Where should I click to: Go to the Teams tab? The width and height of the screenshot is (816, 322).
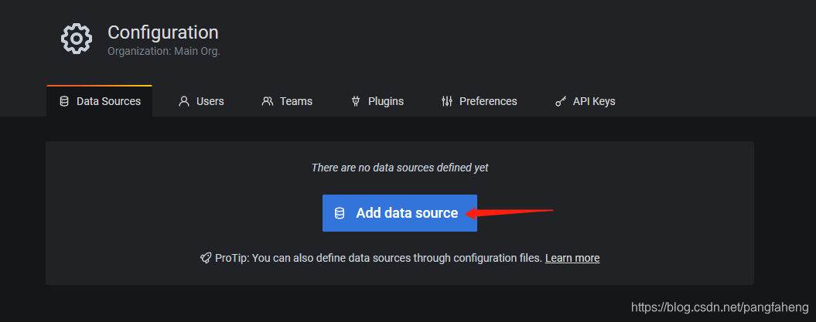point(287,101)
